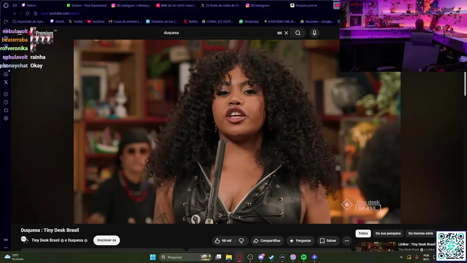Open Steam from taskbar
Screen dimensions: 467x263
click(271, 257)
